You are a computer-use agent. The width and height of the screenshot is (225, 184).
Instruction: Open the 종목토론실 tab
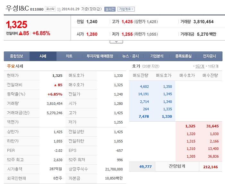point(183,56)
